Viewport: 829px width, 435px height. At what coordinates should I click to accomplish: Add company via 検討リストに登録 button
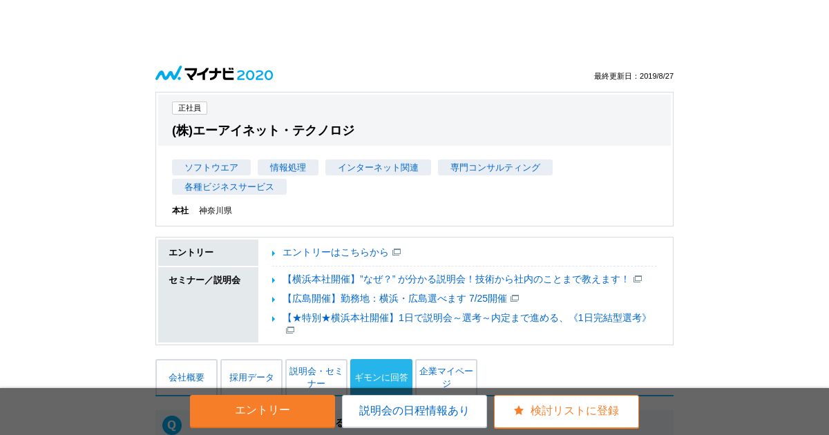pyautogui.click(x=566, y=411)
